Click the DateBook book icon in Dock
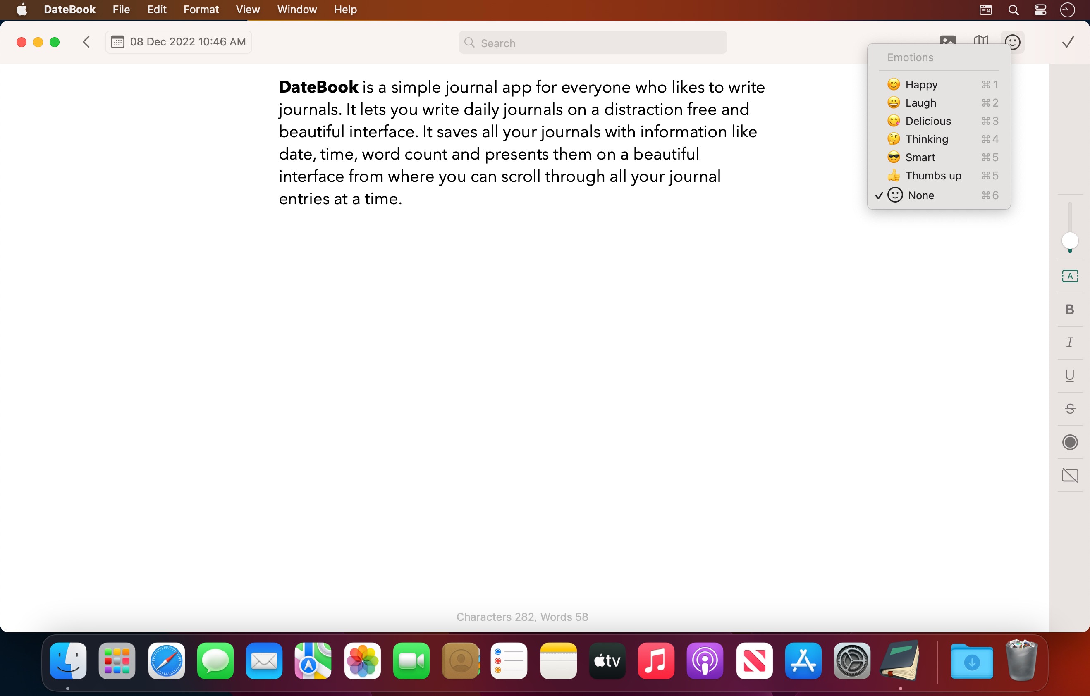This screenshot has width=1090, height=696. coord(900,660)
